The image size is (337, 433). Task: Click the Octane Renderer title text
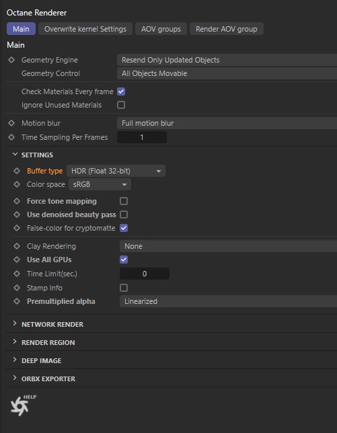37,13
